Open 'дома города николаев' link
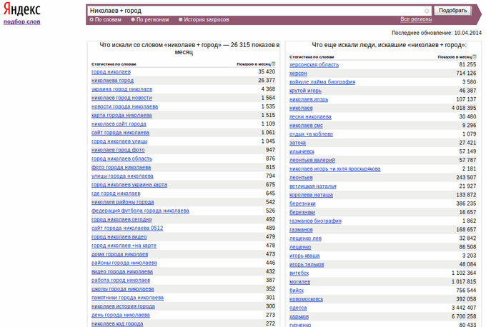 tap(119, 254)
